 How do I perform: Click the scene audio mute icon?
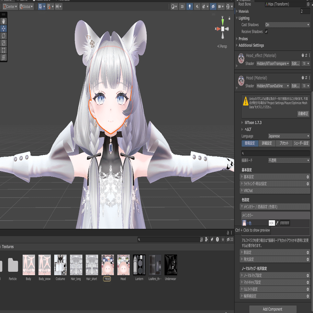tap(197, 7)
